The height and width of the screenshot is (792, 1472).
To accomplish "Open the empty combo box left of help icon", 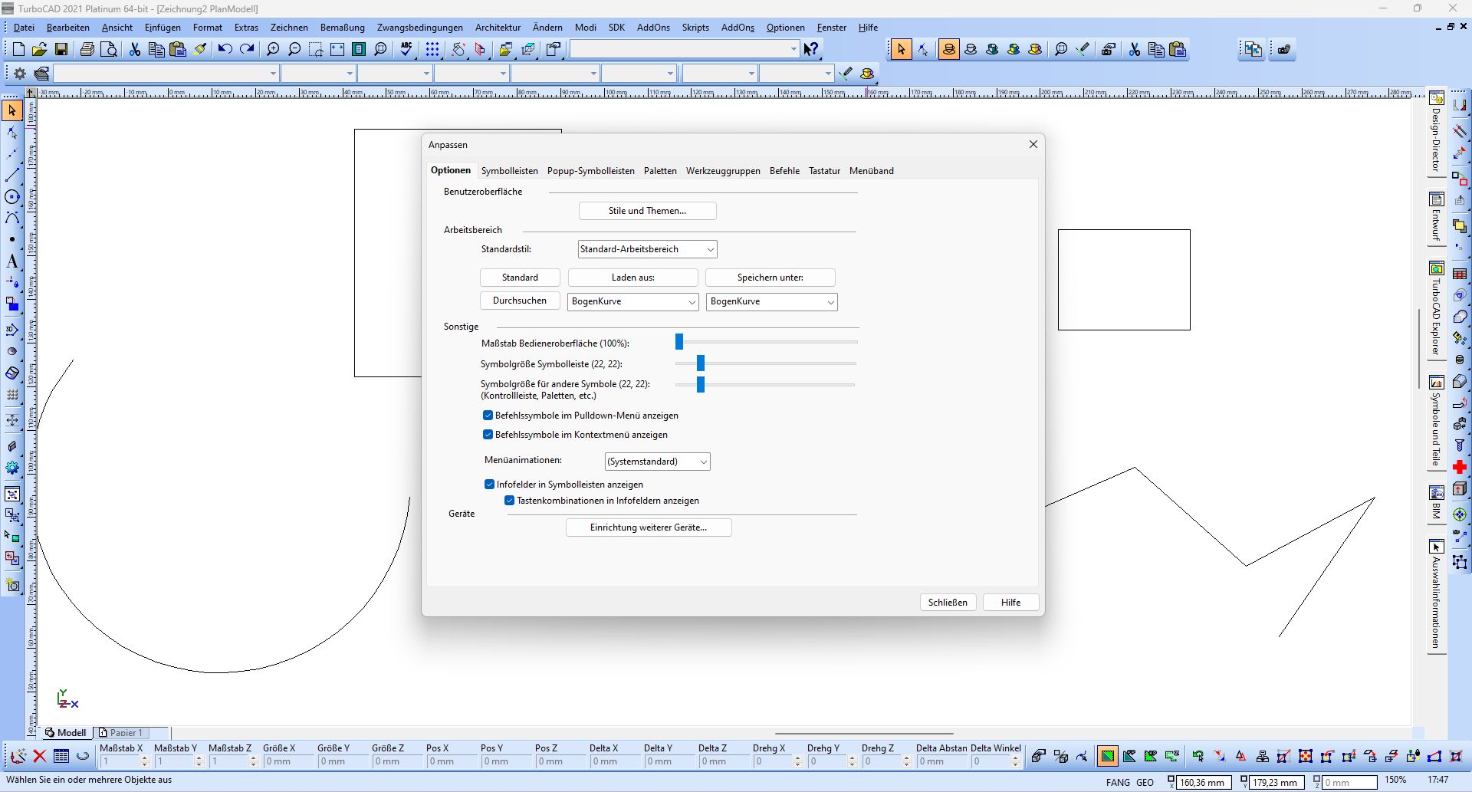I will [684, 50].
